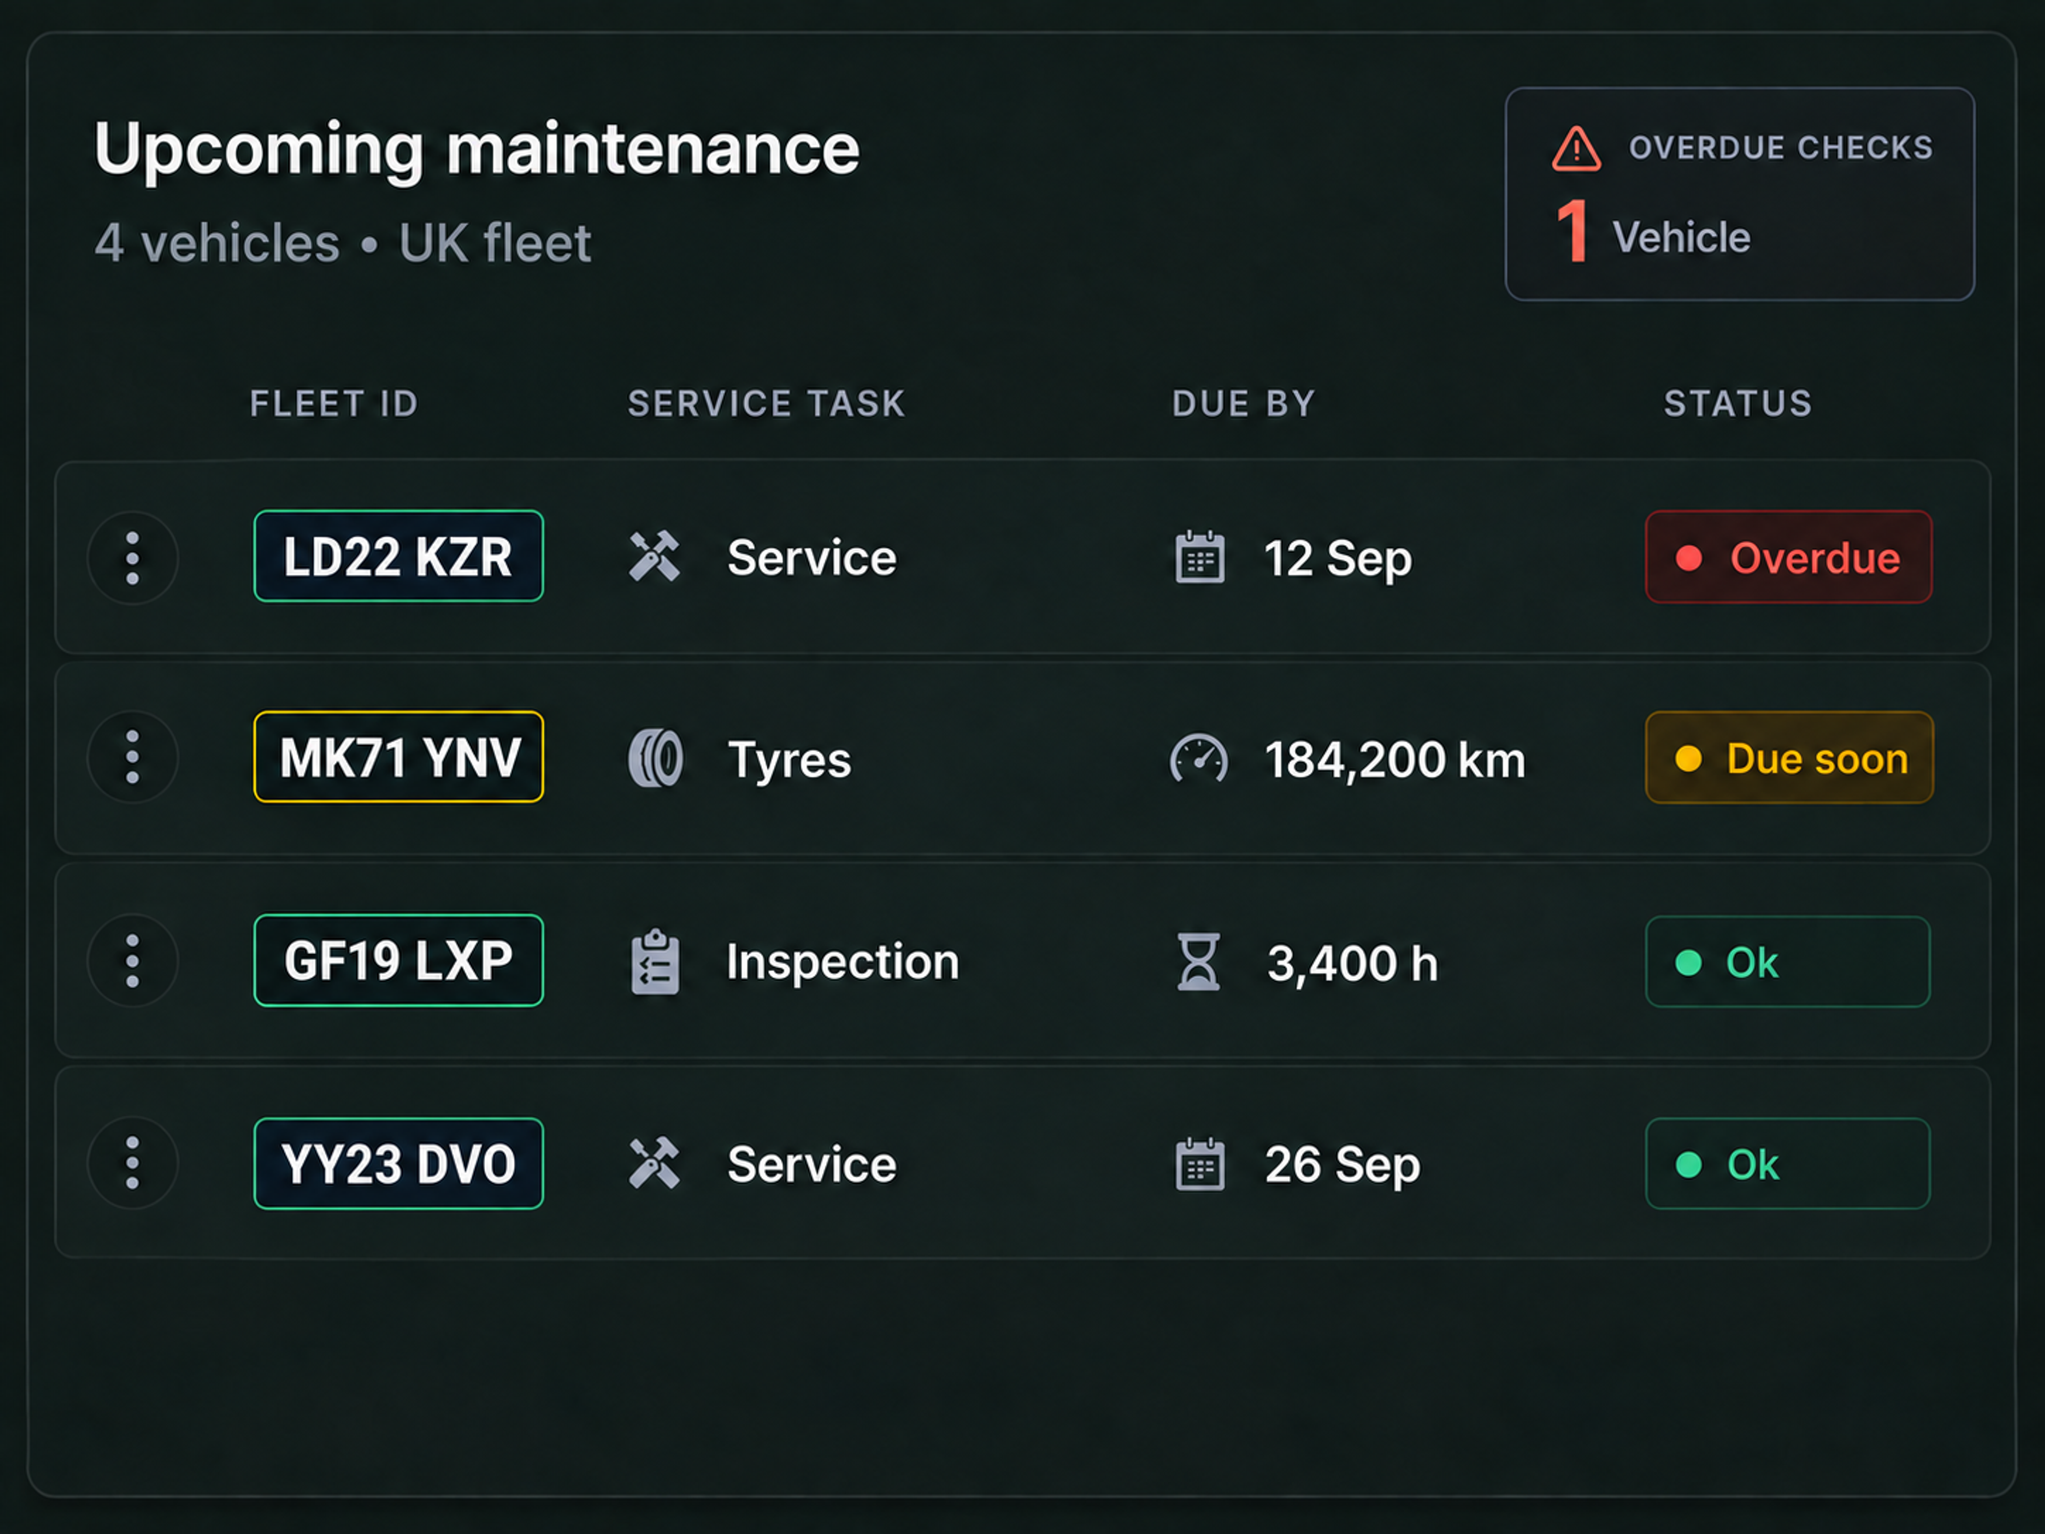
Task: Click the Service task text in LD22 KZR row
Action: (812, 558)
